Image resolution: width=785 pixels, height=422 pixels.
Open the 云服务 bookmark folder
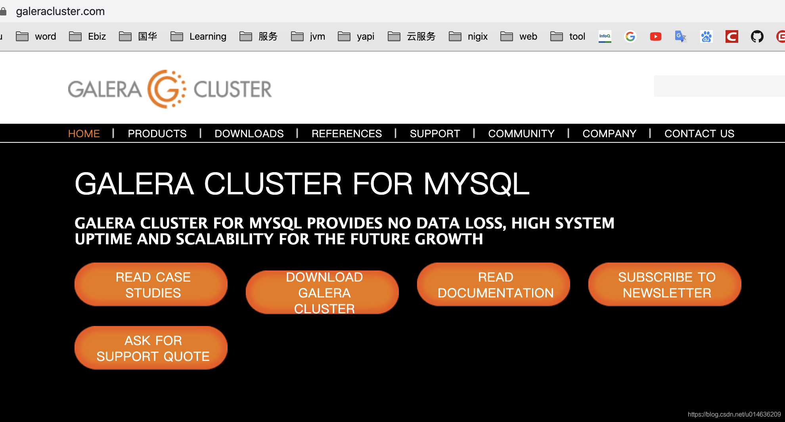412,36
